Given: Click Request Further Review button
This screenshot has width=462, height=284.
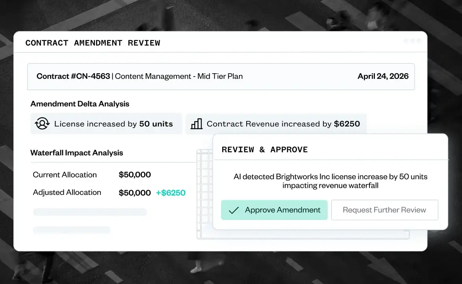Looking at the screenshot, I should point(384,210).
